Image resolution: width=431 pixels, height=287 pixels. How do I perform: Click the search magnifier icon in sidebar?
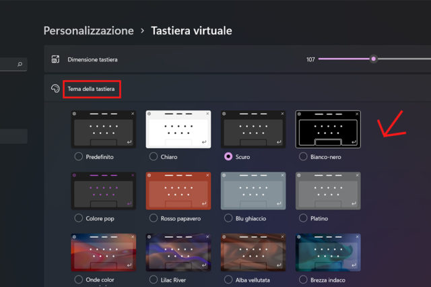tap(20, 64)
